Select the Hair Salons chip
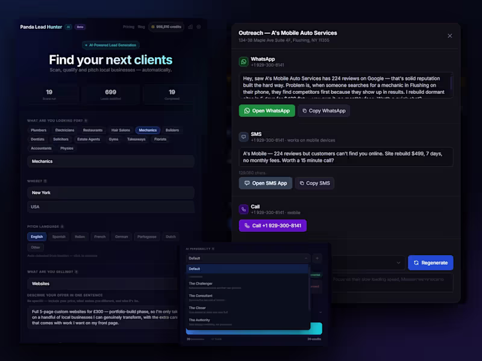Screen dimensions: 482x361 pyautogui.click(x=120, y=130)
